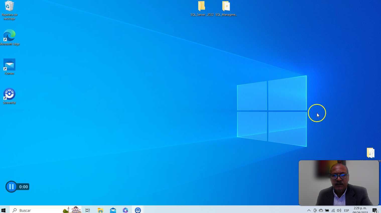Open the speaker volume control

point(339,210)
